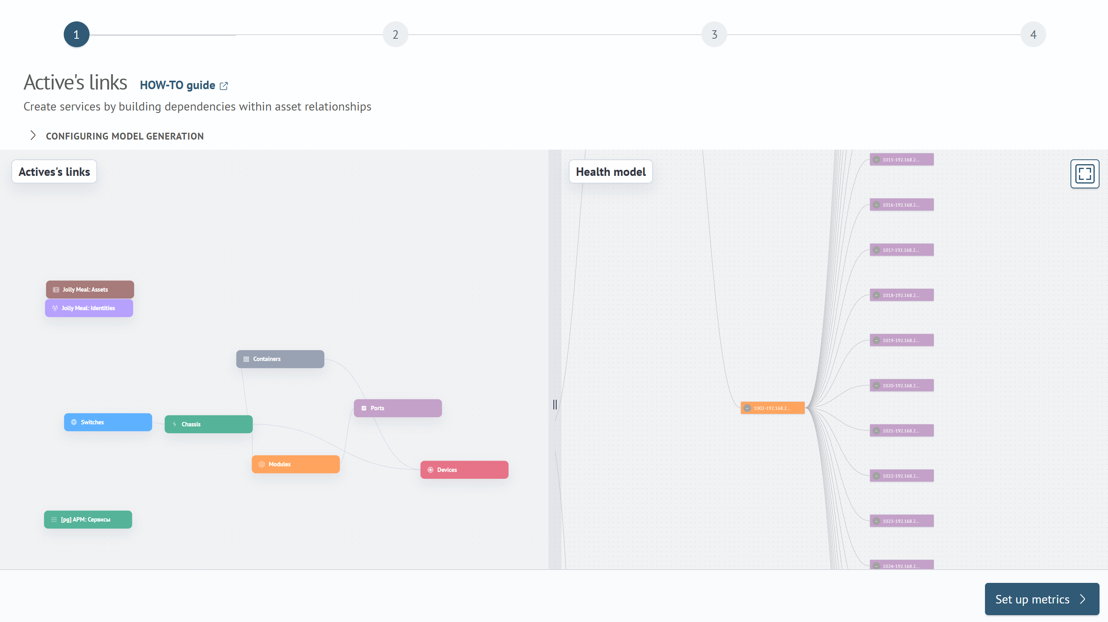Click the Jolly Meal: Assets node icon

56,290
